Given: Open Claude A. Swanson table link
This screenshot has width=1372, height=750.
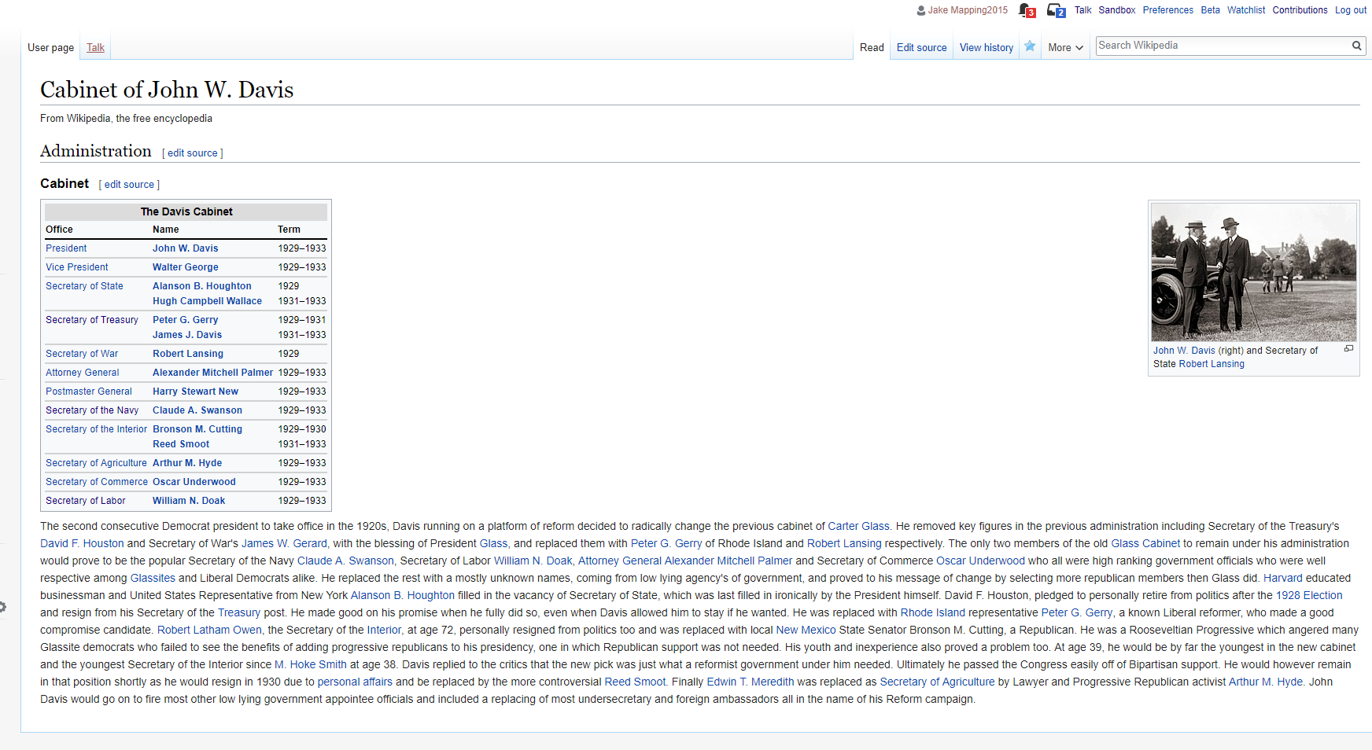Looking at the screenshot, I should pos(197,410).
